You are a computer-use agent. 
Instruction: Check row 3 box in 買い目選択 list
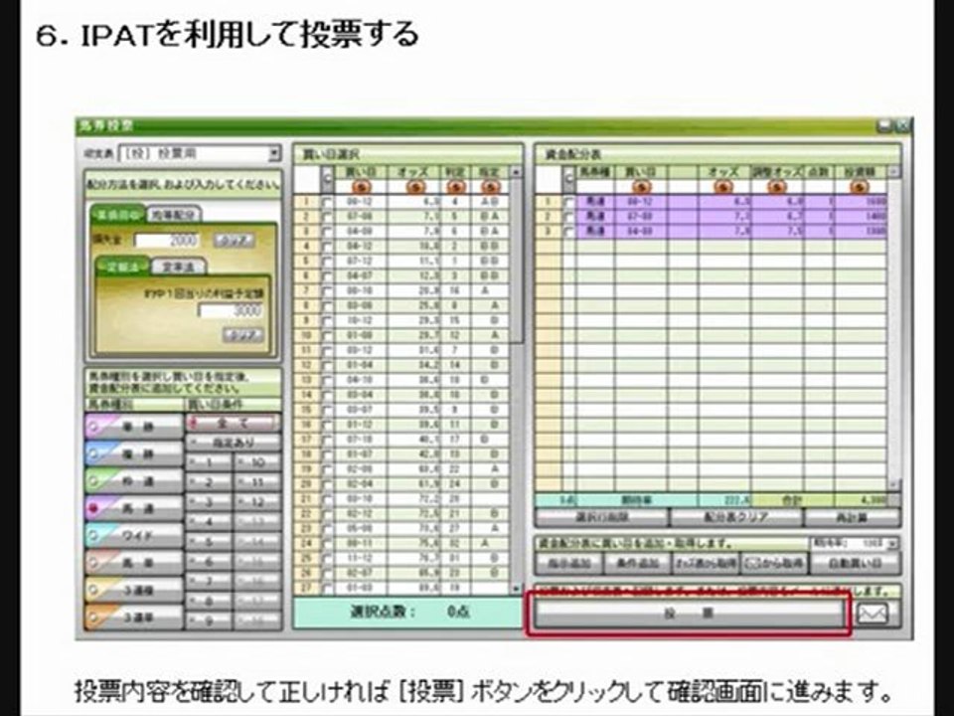[327, 232]
